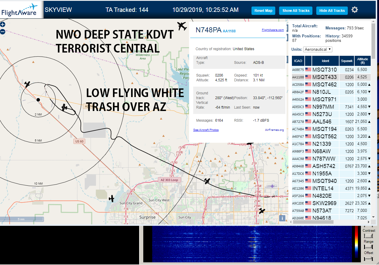
Task: Select the plane icon near marker 212
Action: point(262,211)
